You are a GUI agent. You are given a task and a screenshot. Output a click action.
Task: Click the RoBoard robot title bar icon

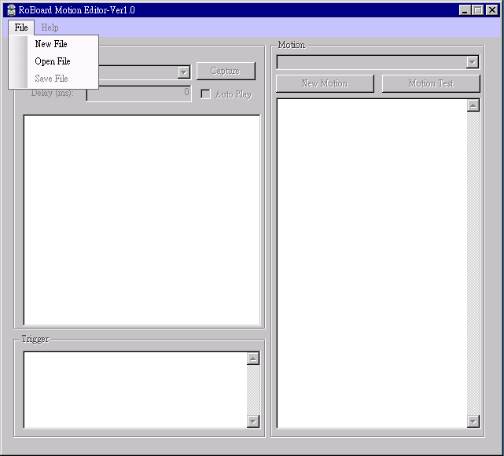[x=11, y=10]
